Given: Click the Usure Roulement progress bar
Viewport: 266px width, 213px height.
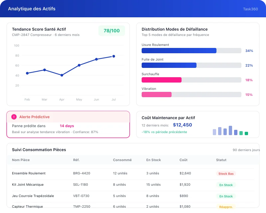Looking at the screenshot, I should coord(191,51).
